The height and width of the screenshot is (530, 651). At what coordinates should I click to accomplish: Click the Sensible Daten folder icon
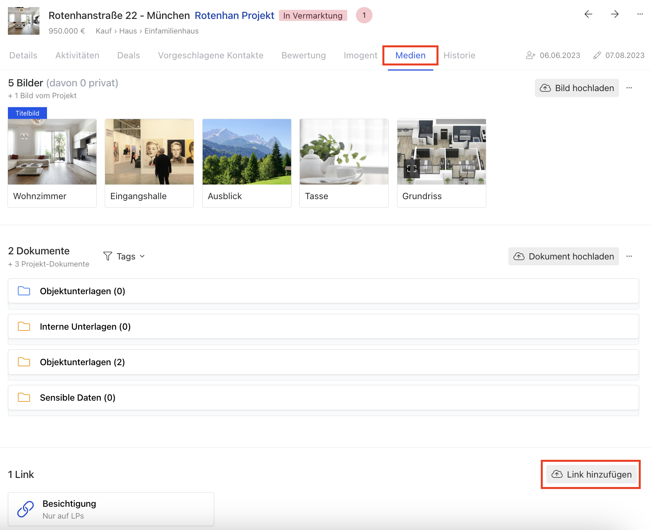click(x=24, y=397)
